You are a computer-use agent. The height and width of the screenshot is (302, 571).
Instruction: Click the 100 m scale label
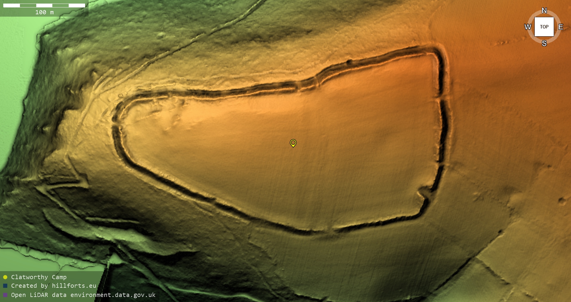point(44,12)
